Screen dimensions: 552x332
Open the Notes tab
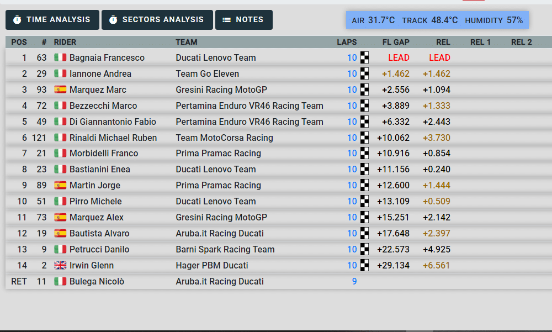click(x=243, y=20)
